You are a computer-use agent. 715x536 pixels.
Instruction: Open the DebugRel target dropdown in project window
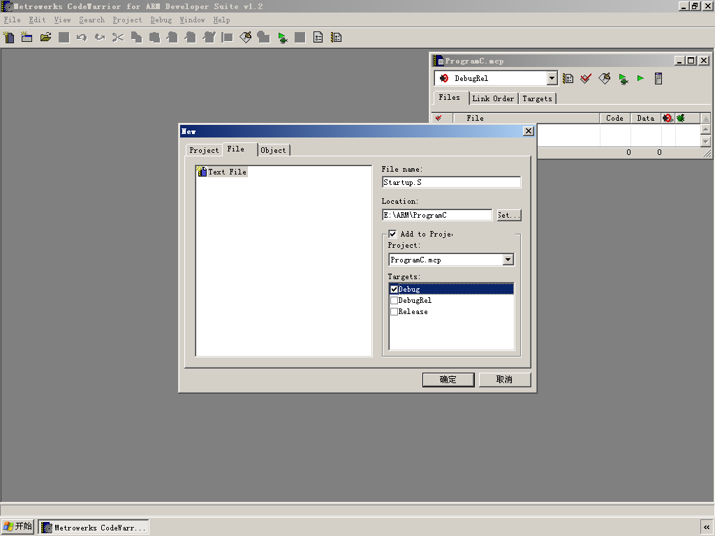[x=552, y=78]
